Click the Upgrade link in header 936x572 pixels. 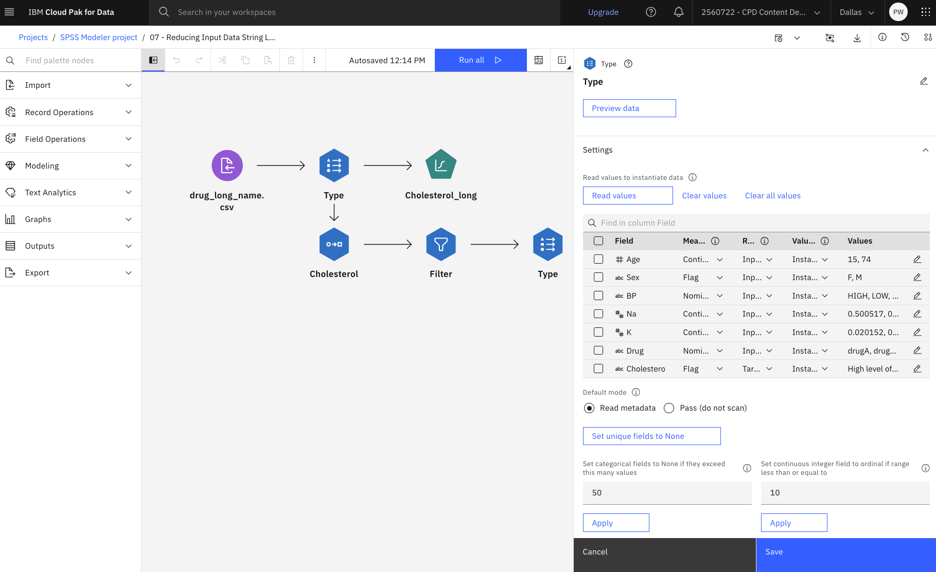tap(603, 12)
